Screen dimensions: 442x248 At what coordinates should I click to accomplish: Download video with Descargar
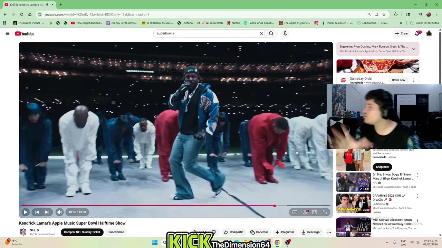click(x=311, y=232)
